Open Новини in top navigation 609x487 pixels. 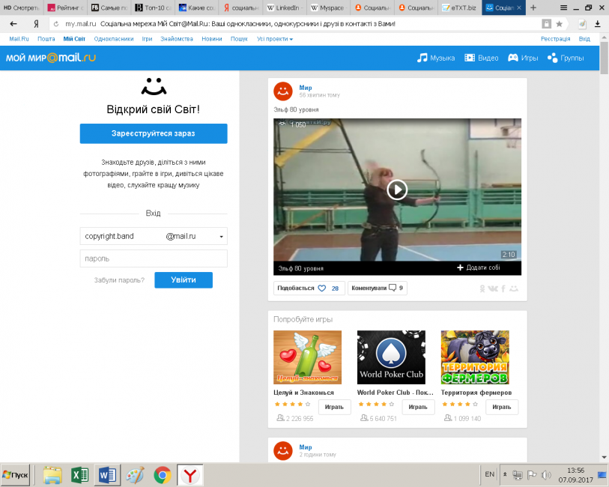[x=212, y=39]
